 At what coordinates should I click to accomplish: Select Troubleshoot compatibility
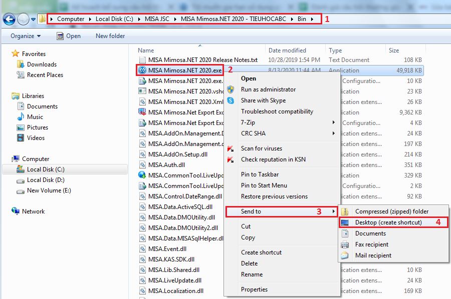pos(277,111)
